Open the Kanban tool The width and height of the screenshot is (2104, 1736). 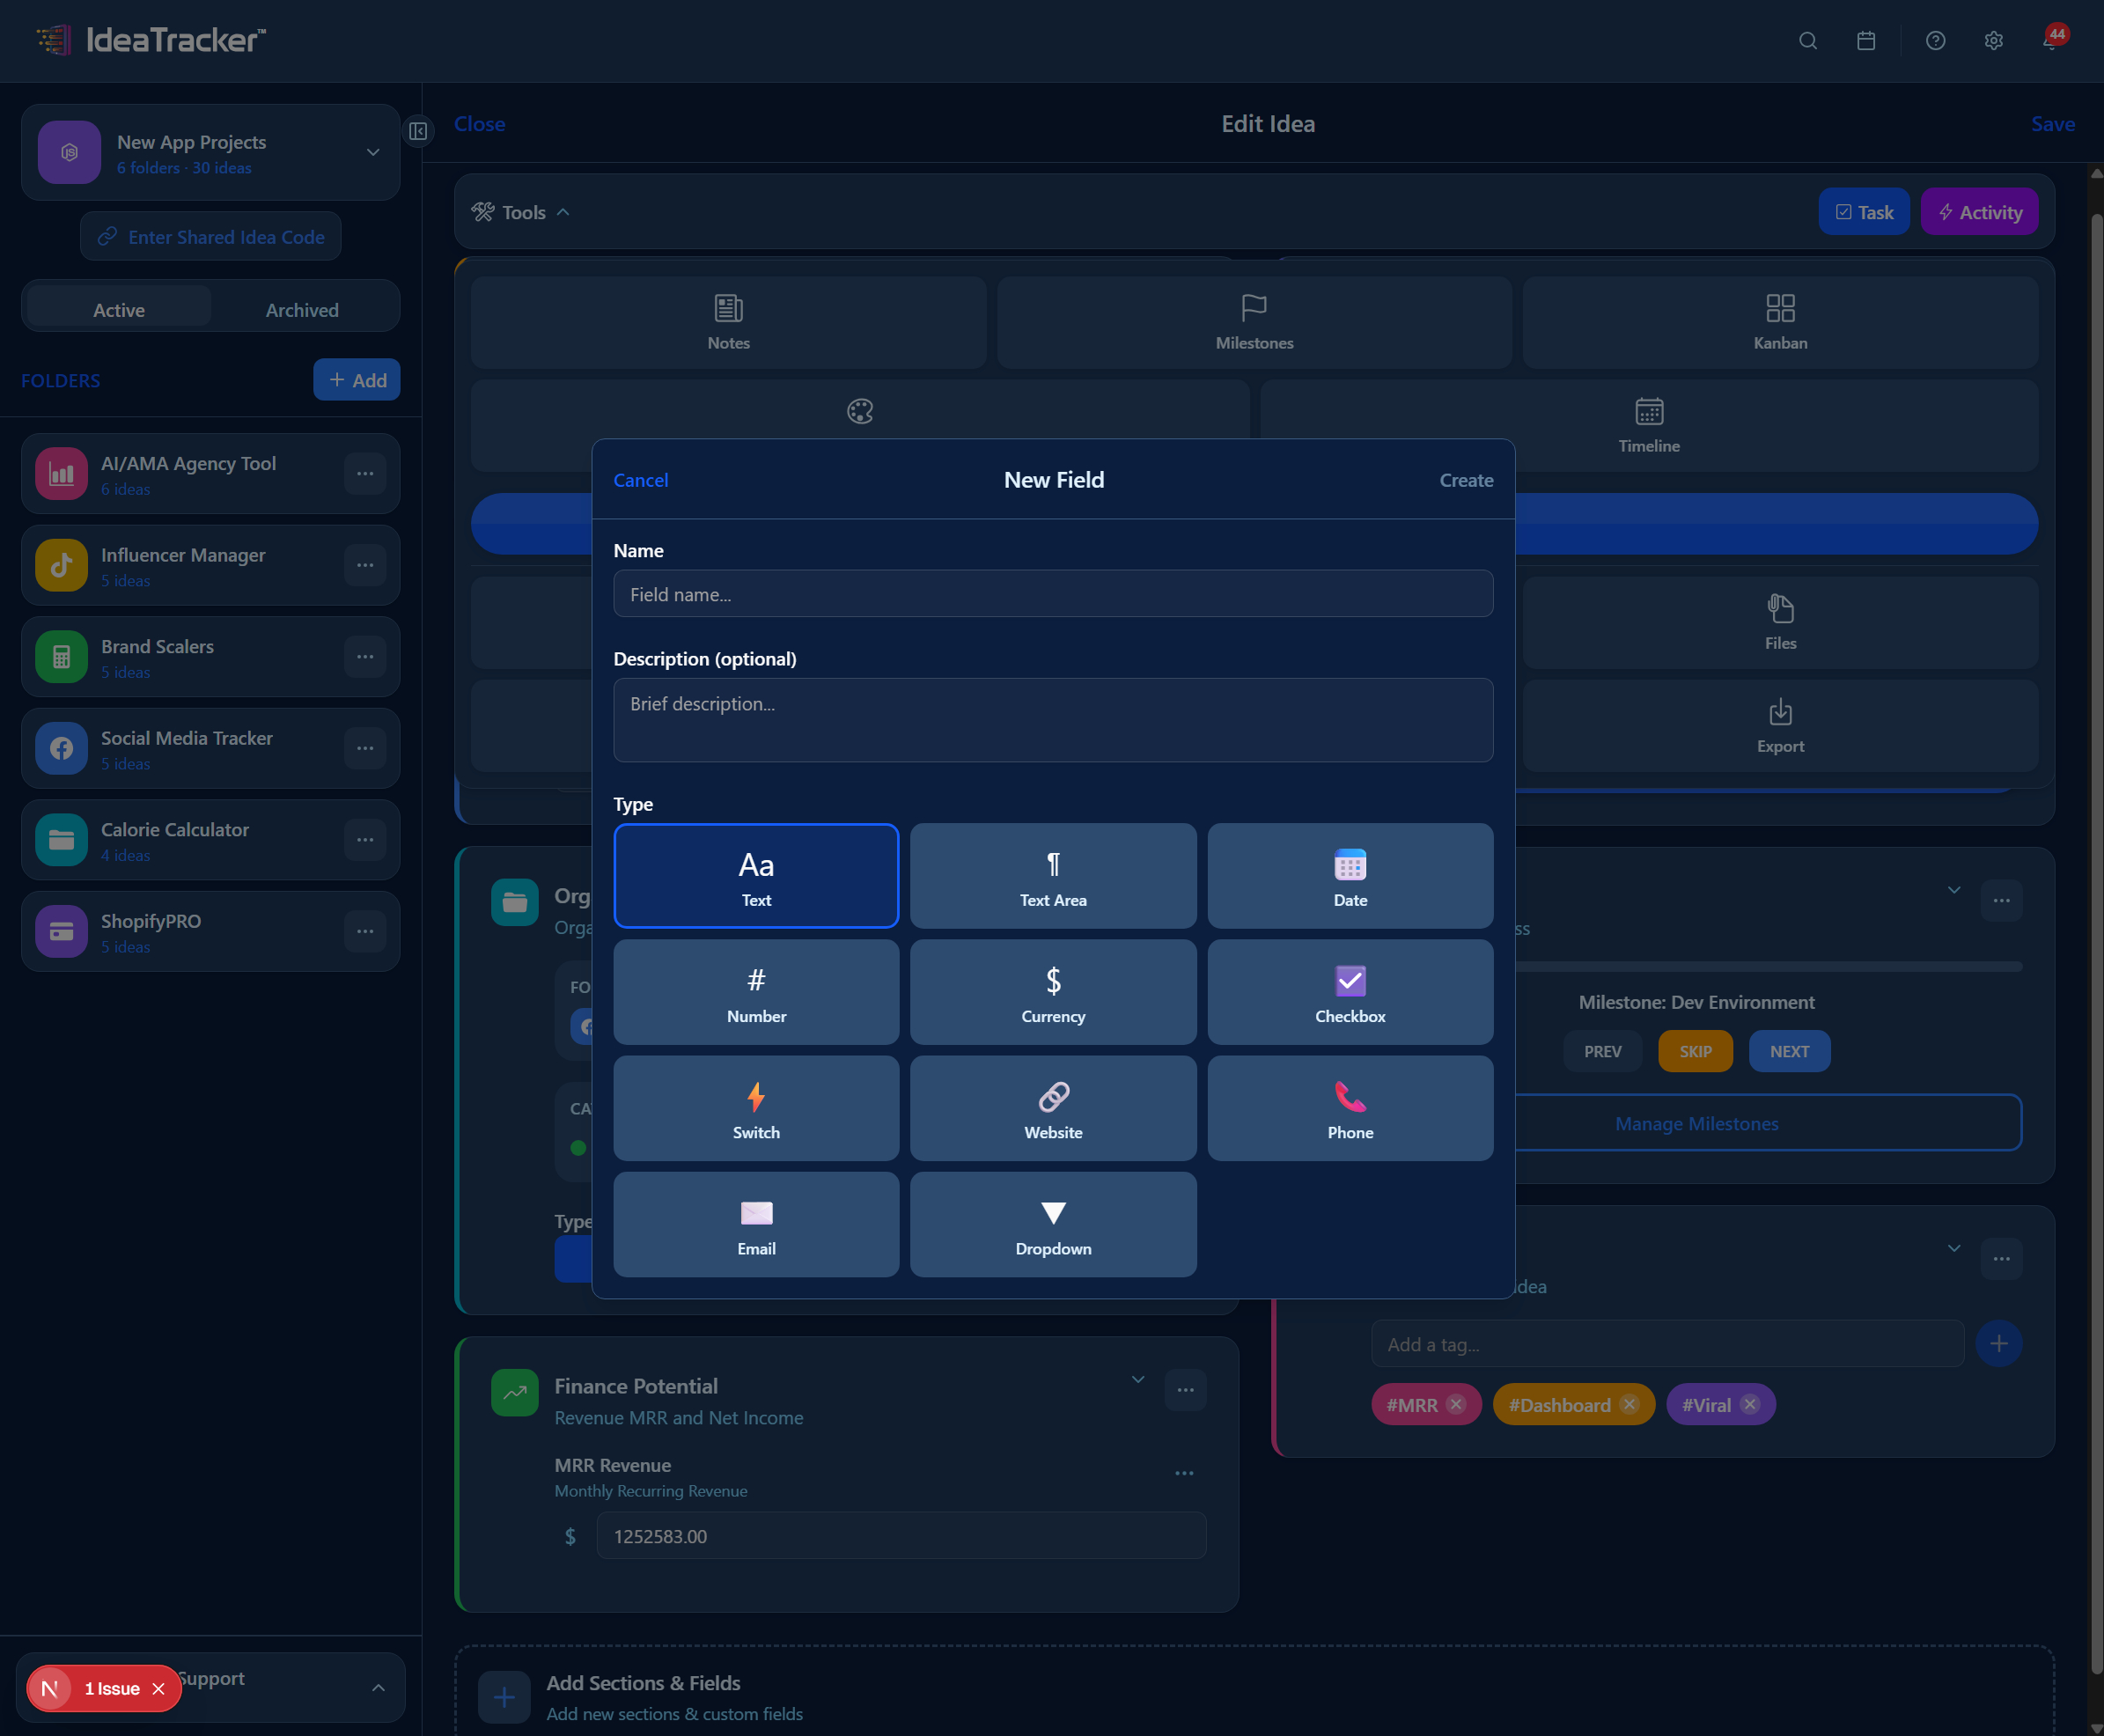click(1779, 322)
